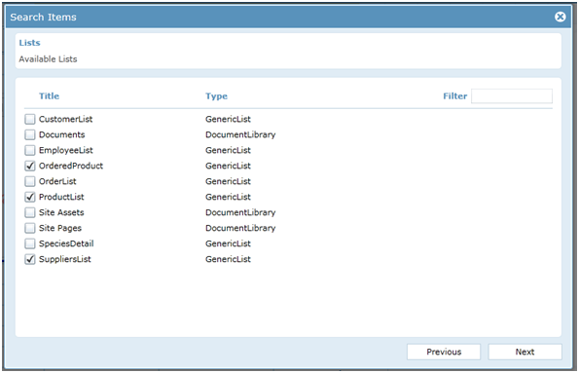
Task: Select the SuppliersList row title
Action: point(65,259)
